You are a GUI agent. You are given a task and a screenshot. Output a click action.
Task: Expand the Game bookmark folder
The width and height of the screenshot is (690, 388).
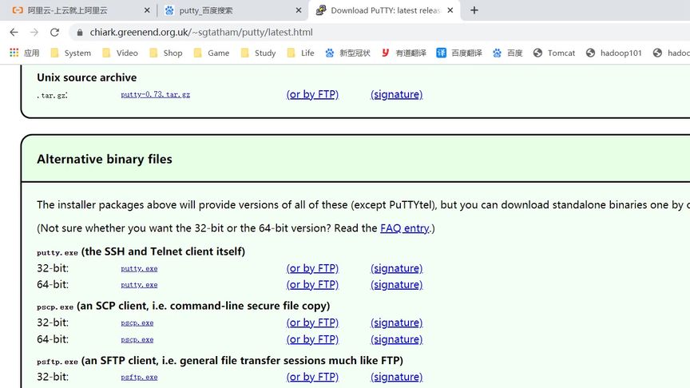(211, 53)
